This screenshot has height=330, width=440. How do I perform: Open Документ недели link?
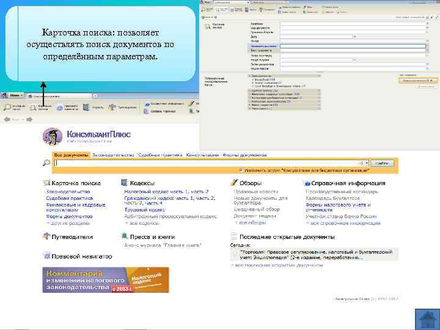pos(255,216)
